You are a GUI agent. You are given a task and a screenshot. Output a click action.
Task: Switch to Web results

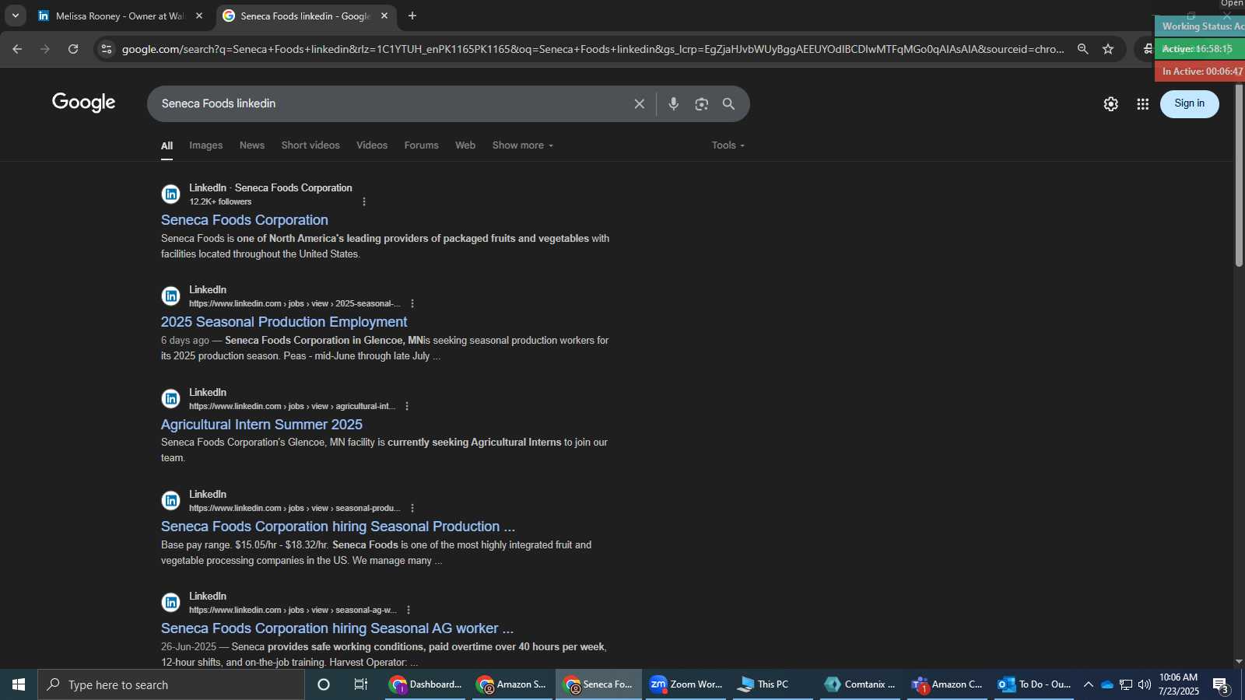(465, 145)
